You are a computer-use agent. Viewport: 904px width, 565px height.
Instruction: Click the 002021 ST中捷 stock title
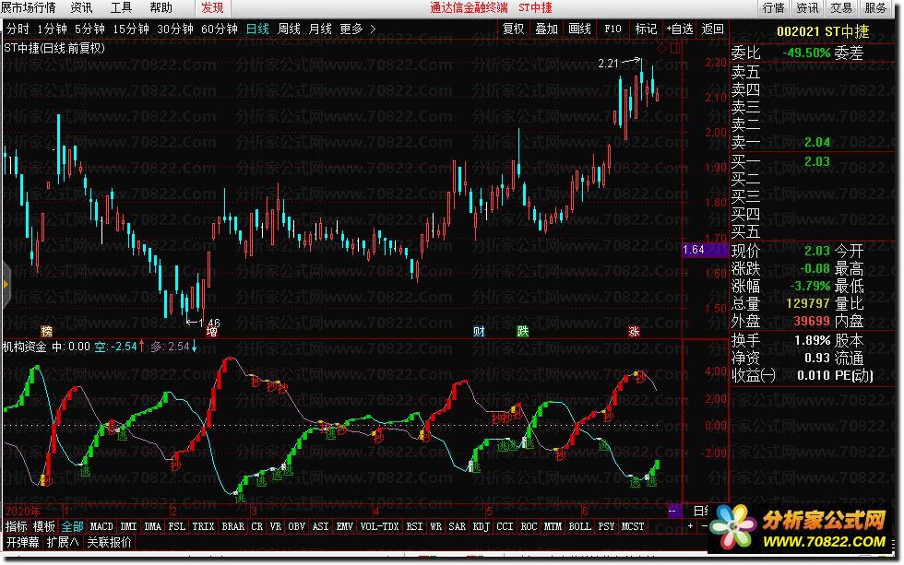(823, 31)
